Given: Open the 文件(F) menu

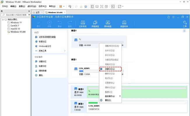Looking at the screenshot, I should 5,6.
